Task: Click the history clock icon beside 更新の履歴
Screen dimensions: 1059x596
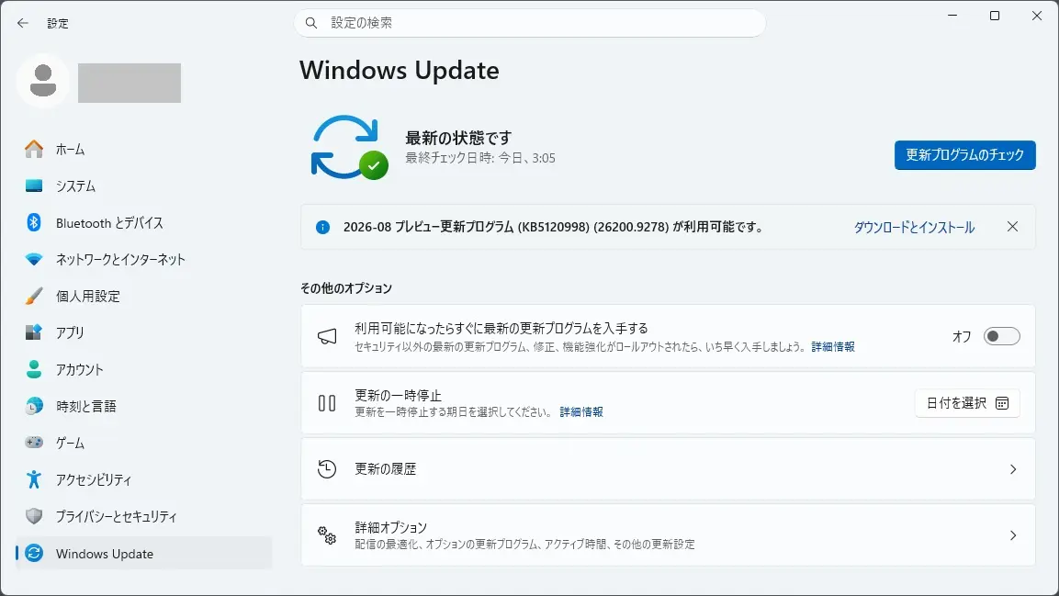Action: (x=327, y=469)
